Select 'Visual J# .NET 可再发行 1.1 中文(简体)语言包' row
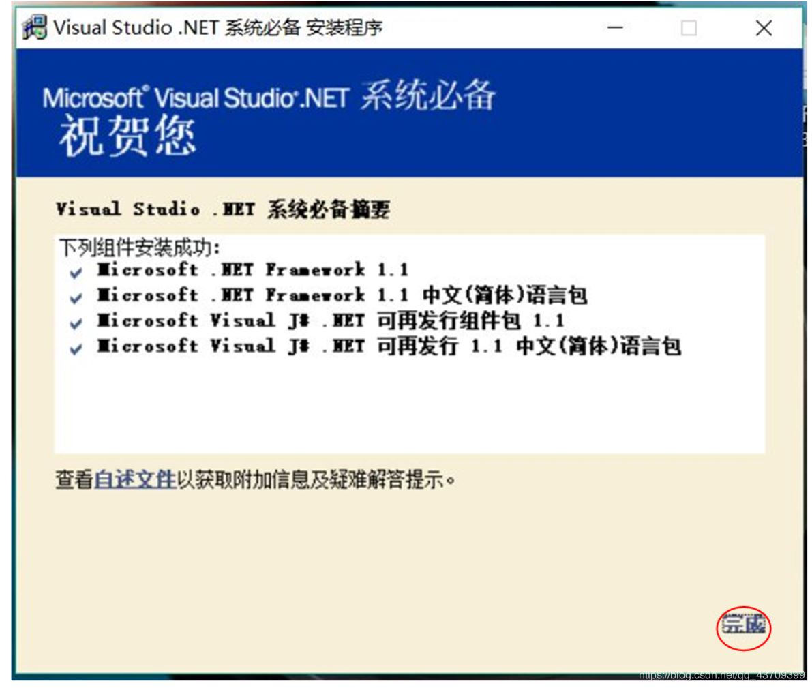 (x=389, y=346)
